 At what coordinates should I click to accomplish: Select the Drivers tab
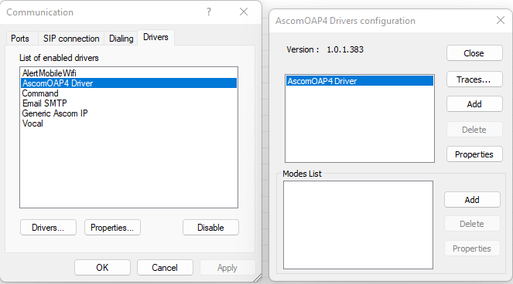point(156,37)
